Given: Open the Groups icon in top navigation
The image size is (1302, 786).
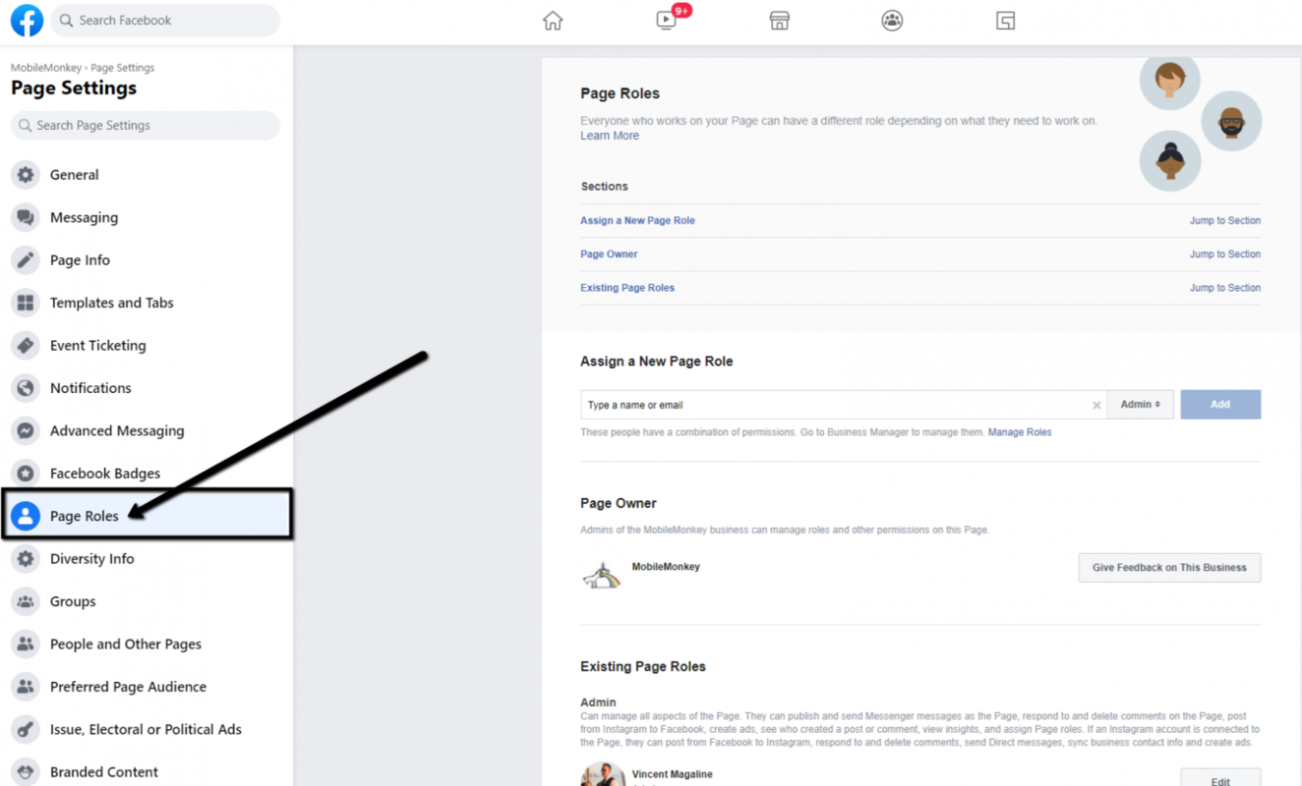Looking at the screenshot, I should [892, 21].
